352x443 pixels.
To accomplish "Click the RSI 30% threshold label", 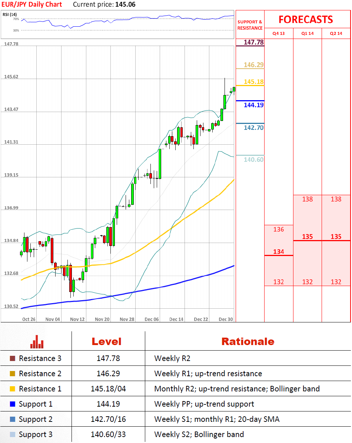I will [x=16, y=30].
